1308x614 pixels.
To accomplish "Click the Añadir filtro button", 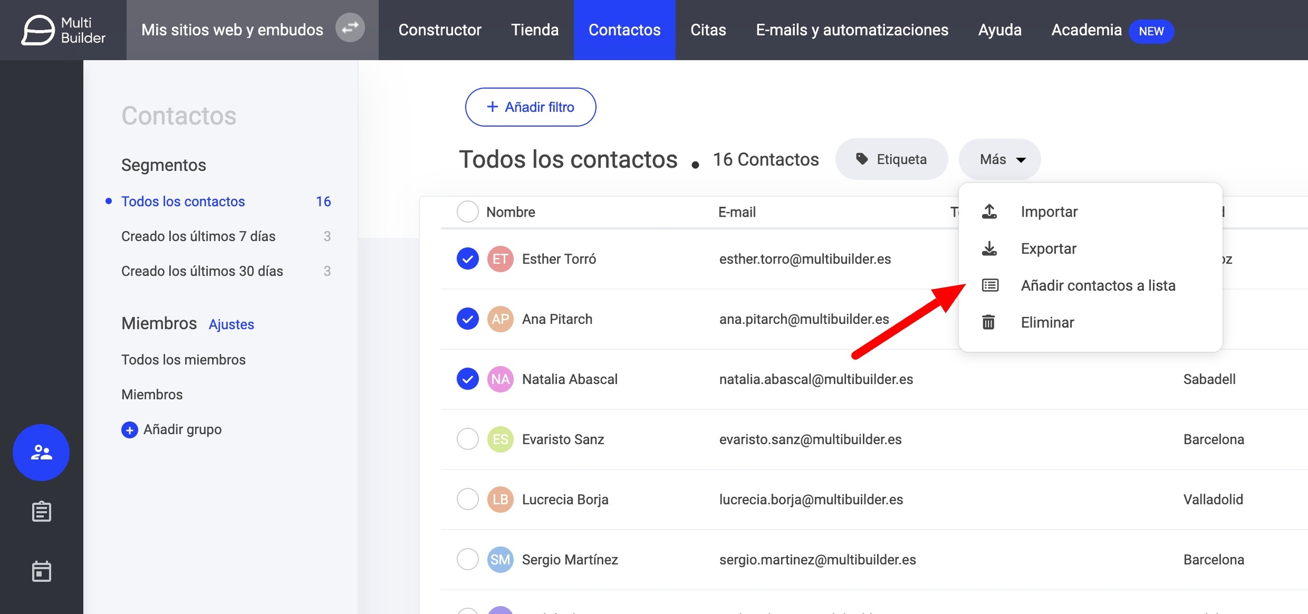I will [x=530, y=107].
